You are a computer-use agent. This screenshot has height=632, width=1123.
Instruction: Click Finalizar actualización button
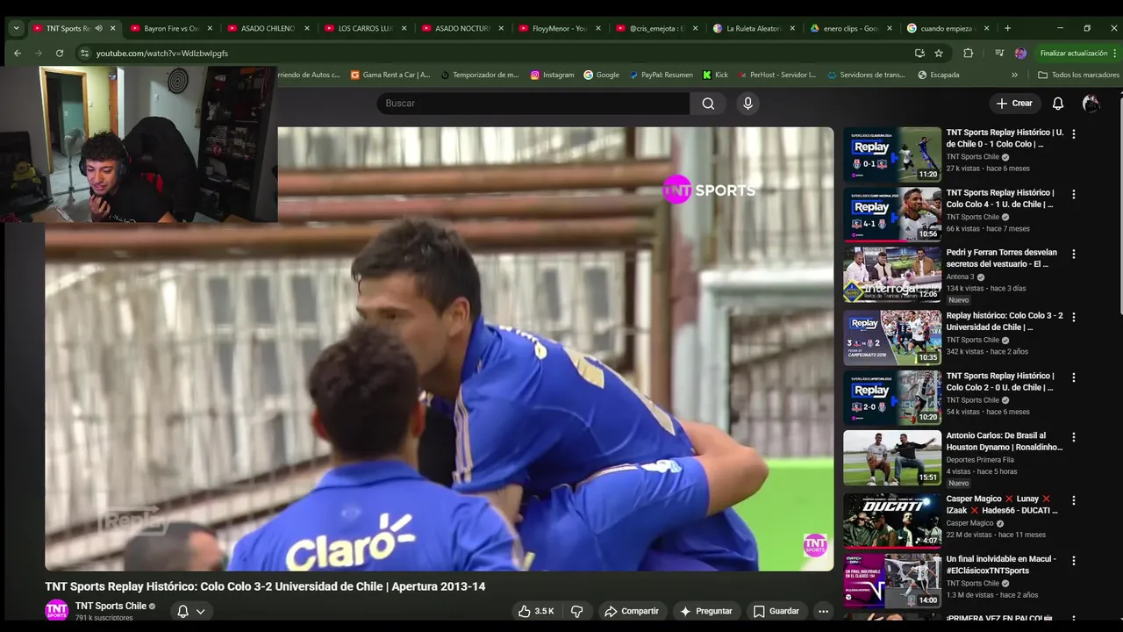(x=1074, y=53)
